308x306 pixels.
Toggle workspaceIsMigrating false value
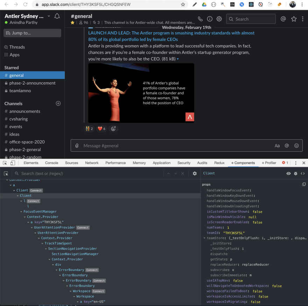tap(255, 302)
